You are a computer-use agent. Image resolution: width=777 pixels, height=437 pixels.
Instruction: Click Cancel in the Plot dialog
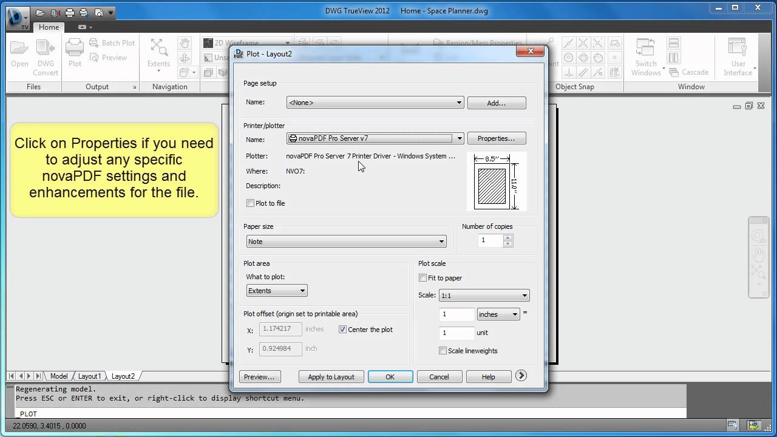tap(439, 377)
